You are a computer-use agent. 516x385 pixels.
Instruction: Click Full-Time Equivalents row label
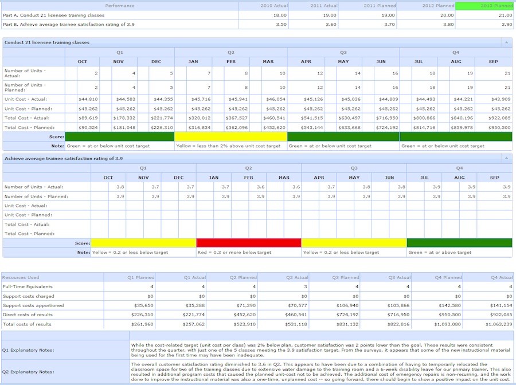[28, 286]
